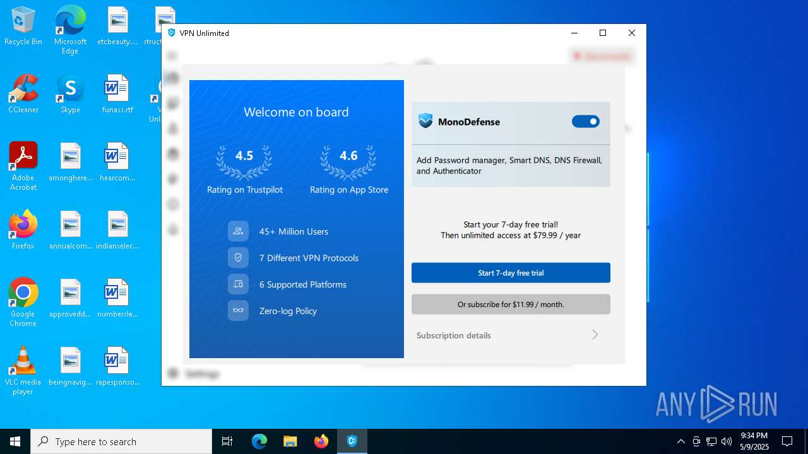Open Edge from the taskbar
The width and height of the screenshot is (808, 454).
[x=259, y=441]
